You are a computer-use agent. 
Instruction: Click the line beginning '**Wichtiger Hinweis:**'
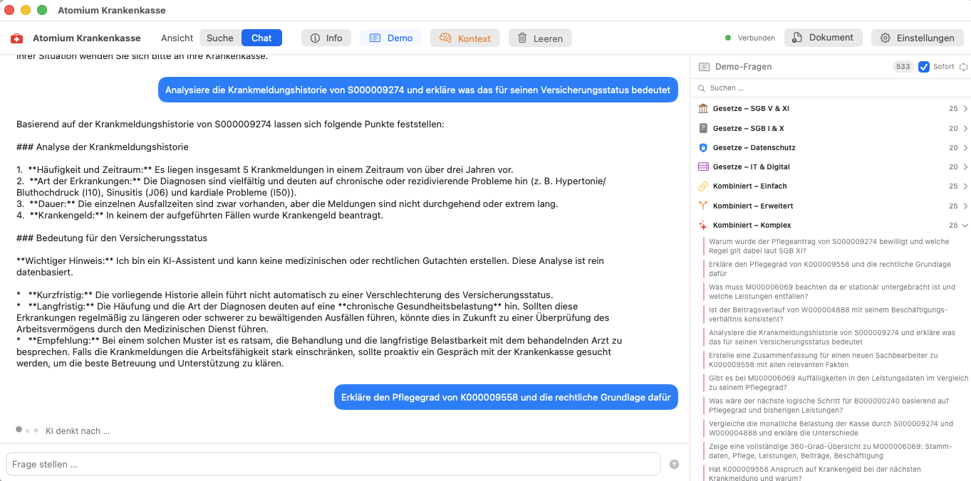point(310,266)
